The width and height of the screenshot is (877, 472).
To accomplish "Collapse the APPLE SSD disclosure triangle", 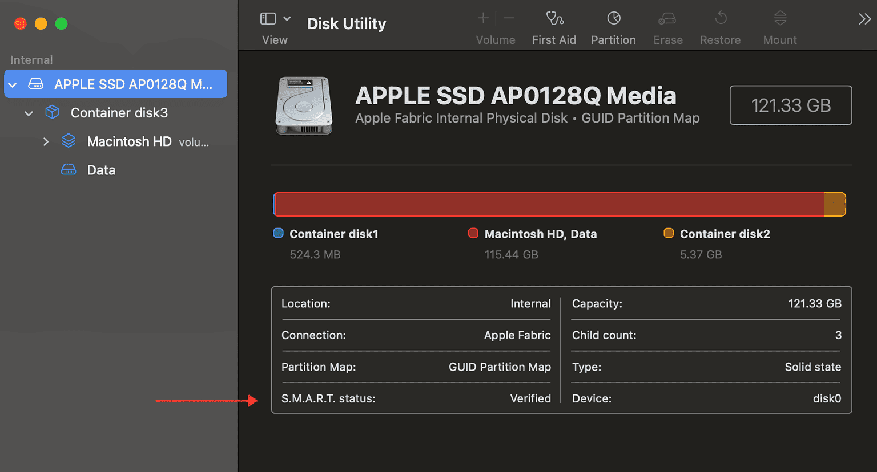I will pos(13,84).
